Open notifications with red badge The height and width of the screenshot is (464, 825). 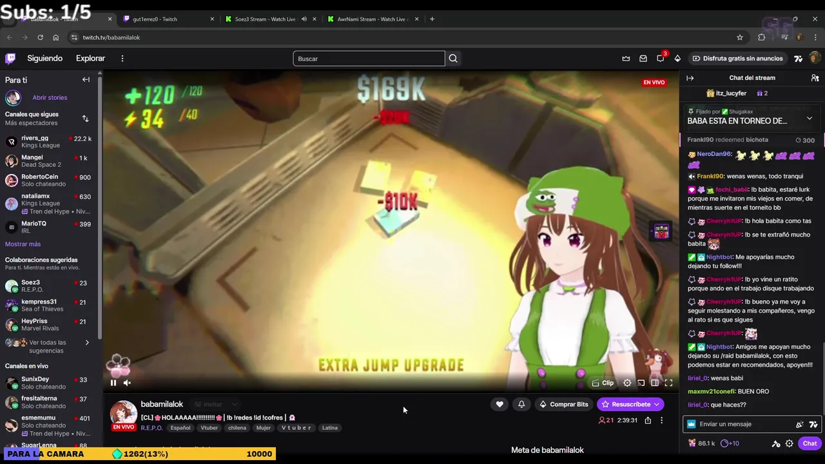(661, 58)
